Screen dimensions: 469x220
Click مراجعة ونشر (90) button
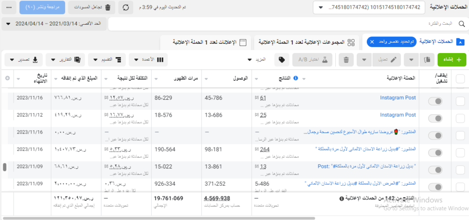point(43,8)
